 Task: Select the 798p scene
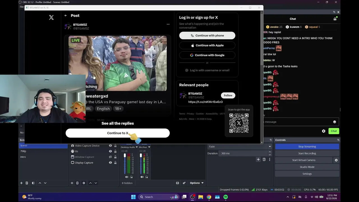point(43,151)
